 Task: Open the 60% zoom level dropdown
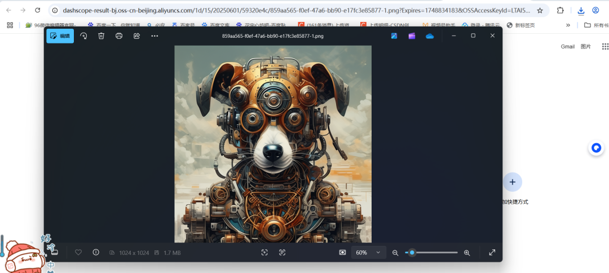coord(369,253)
